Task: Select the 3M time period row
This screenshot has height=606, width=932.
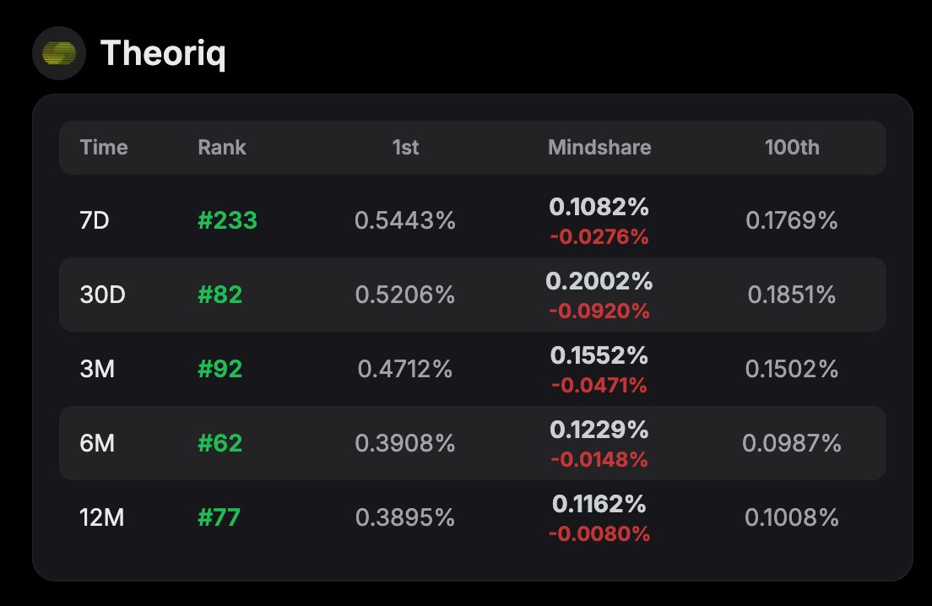Action: click(473, 369)
